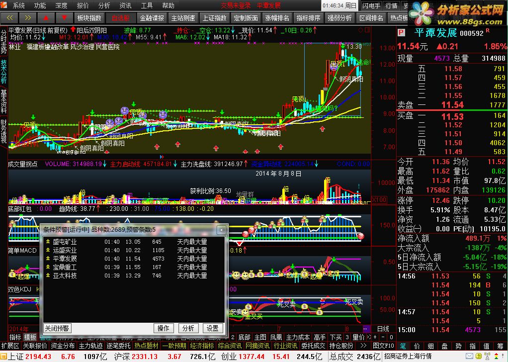The height and width of the screenshot is (362, 508).
Task: Switch to the 基本资料 vertical side tab
Action: pyautogui.click(x=3, y=101)
